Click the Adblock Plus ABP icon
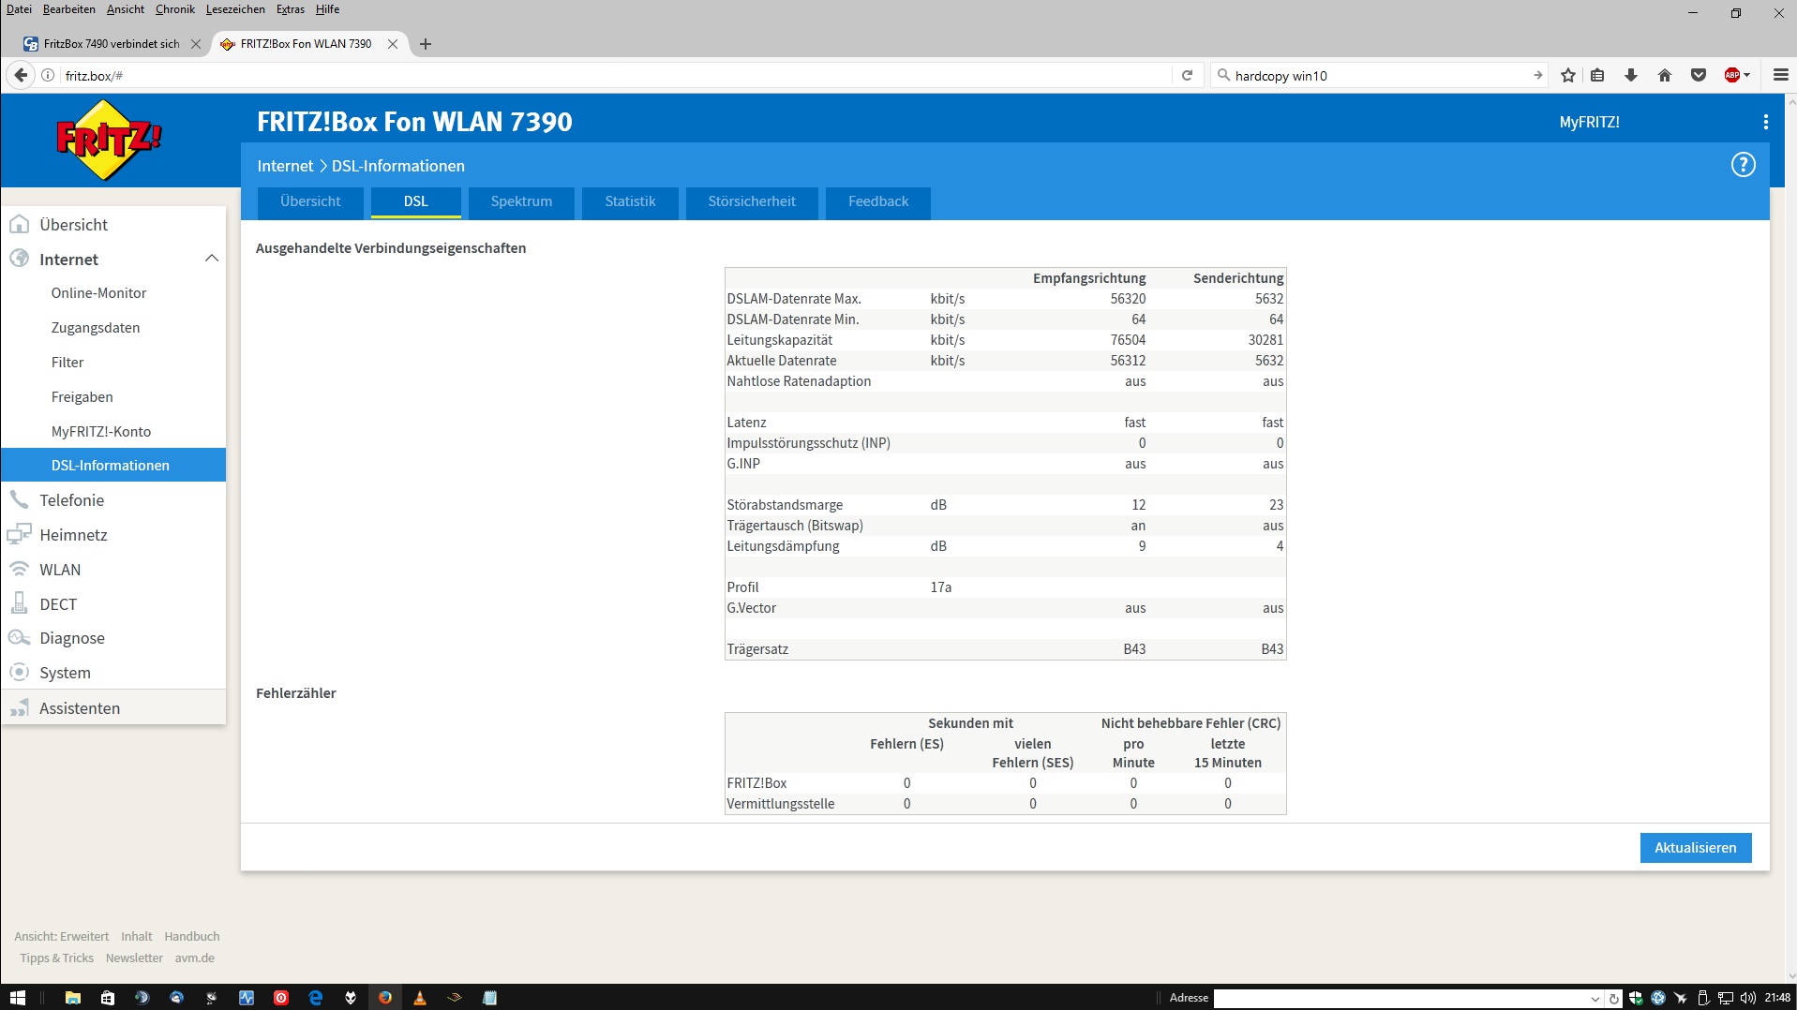The width and height of the screenshot is (1797, 1010). pos(1731,75)
